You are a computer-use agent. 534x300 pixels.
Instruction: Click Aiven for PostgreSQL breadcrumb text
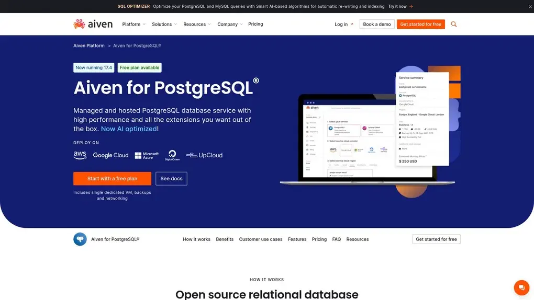(137, 45)
